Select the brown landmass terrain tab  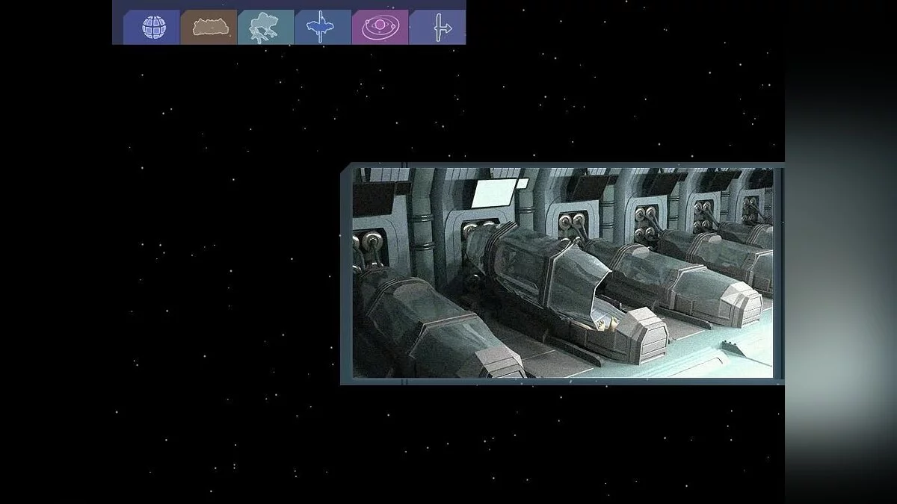209,27
